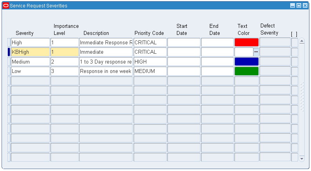Click the CRITICAL priority code in KBHigh row
311x171 pixels.
tap(150, 52)
